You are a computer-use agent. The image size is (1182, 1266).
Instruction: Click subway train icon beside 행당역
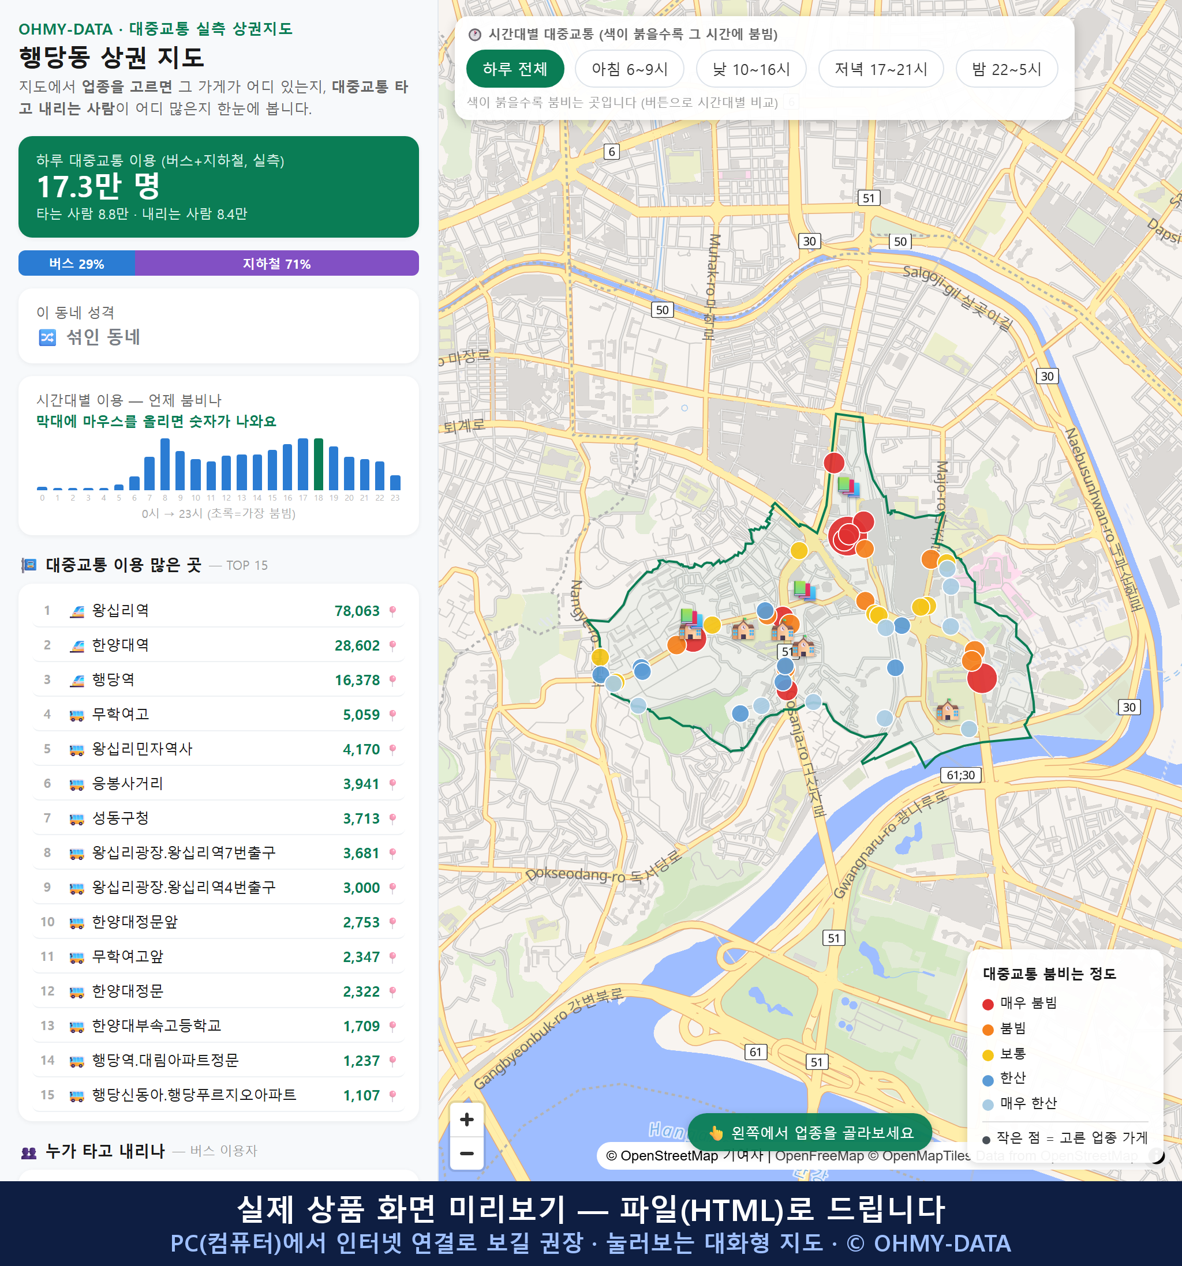tap(77, 681)
